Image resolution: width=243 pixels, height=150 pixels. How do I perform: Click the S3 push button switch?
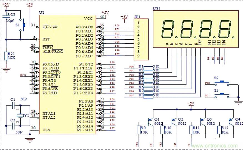click(222, 95)
